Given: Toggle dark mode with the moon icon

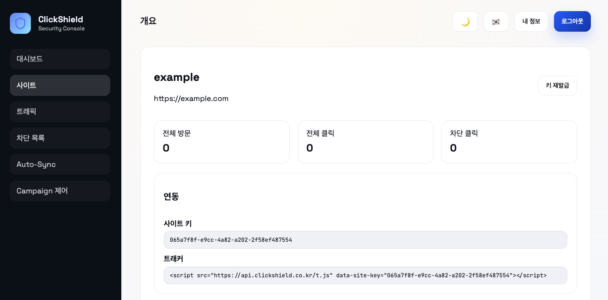Looking at the screenshot, I should pos(465,21).
